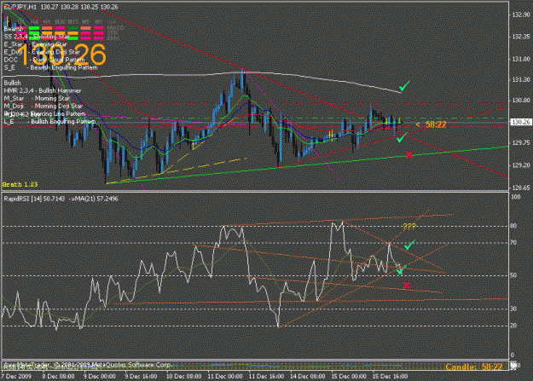Click the 80 level on RSI scale
The width and height of the screenshot is (533, 381).
pyautogui.click(x=513, y=226)
